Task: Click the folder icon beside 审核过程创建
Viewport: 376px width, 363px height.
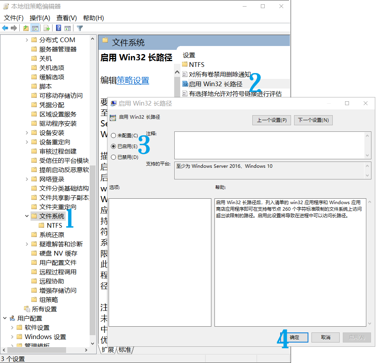Action: tap(34, 151)
